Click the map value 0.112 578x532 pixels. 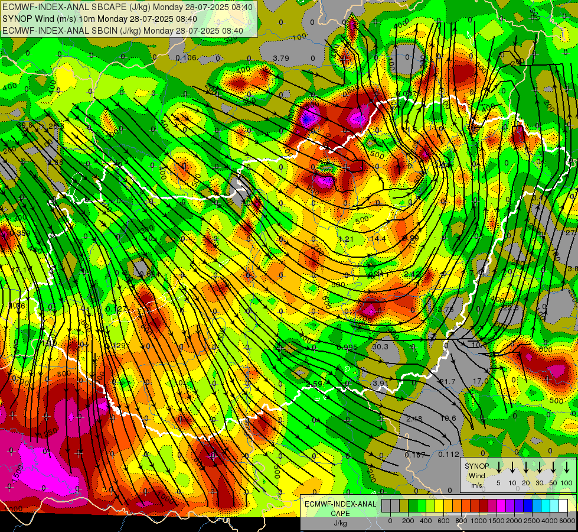click(x=449, y=455)
